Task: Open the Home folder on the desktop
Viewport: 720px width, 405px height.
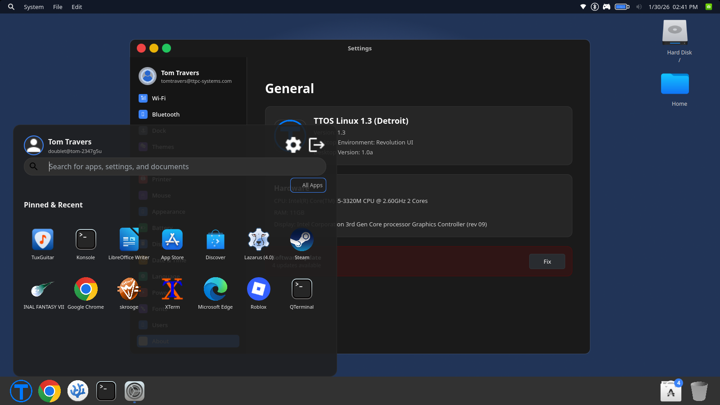Action: 675,84
